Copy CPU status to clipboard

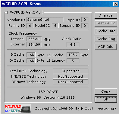pyautogui.click(x=106, y=91)
